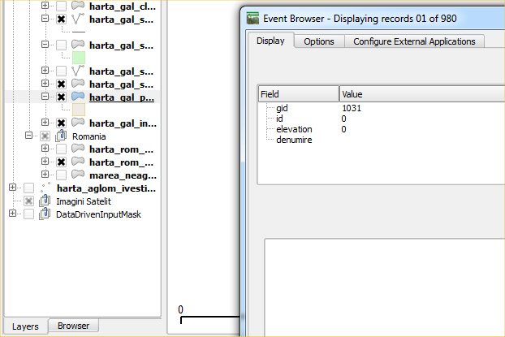
Task: Check the DataDrivenInputMask group checkbox
Action: (x=28, y=214)
